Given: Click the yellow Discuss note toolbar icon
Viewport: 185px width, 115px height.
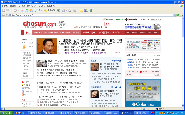Looking at the screenshot, I should tap(82, 11).
